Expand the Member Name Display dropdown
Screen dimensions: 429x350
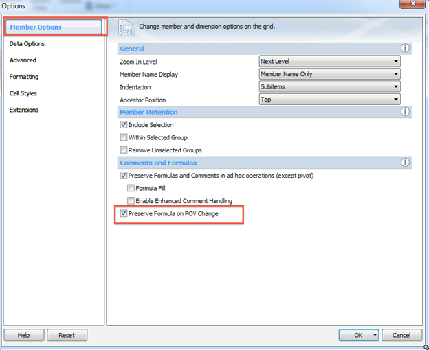pyautogui.click(x=395, y=74)
